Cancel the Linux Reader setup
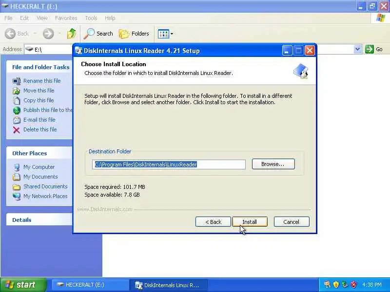The width and height of the screenshot is (390, 292). pyautogui.click(x=292, y=222)
